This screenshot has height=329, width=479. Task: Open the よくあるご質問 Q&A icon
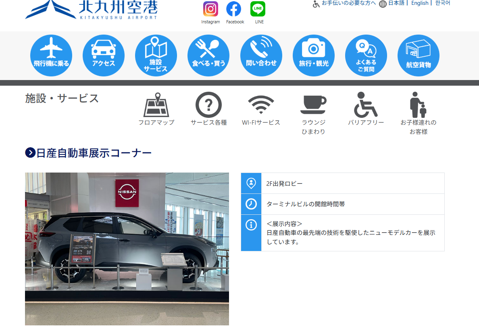pyautogui.click(x=366, y=56)
